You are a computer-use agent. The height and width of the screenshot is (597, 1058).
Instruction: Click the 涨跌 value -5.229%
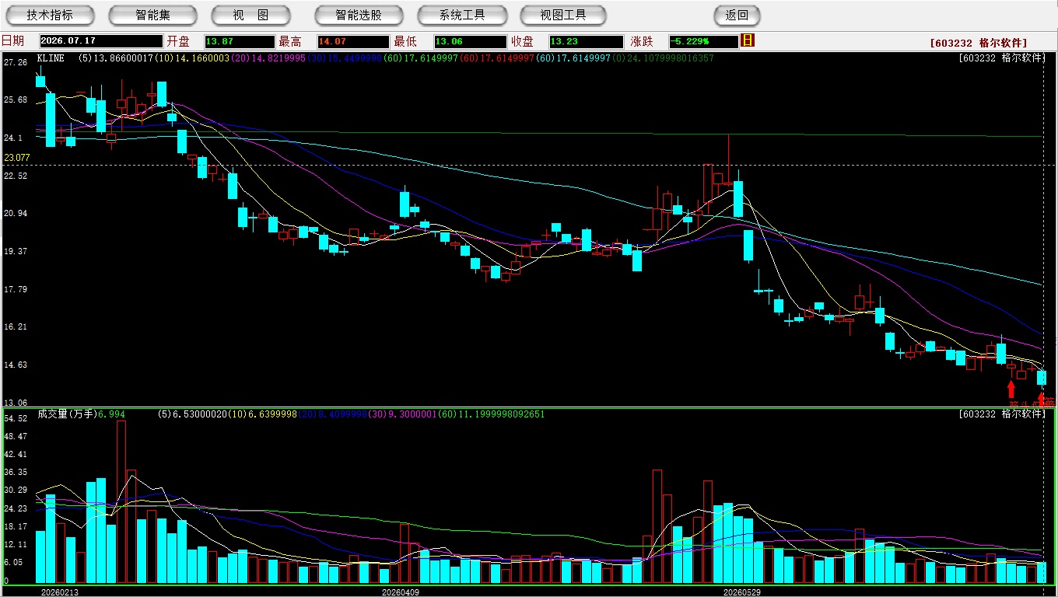(x=703, y=41)
